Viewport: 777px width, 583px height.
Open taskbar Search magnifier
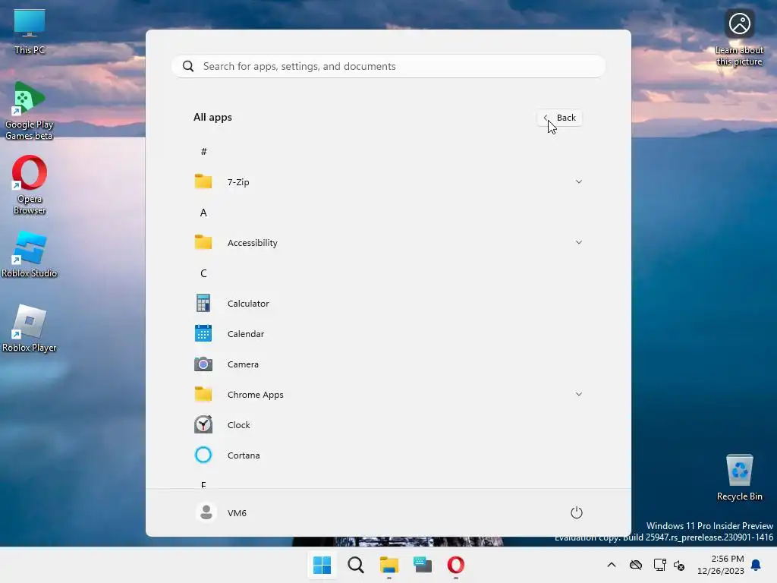point(356,565)
